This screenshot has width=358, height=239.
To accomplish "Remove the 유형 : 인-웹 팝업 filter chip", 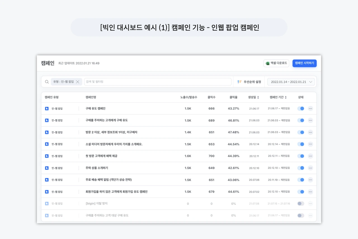I will tap(78, 82).
